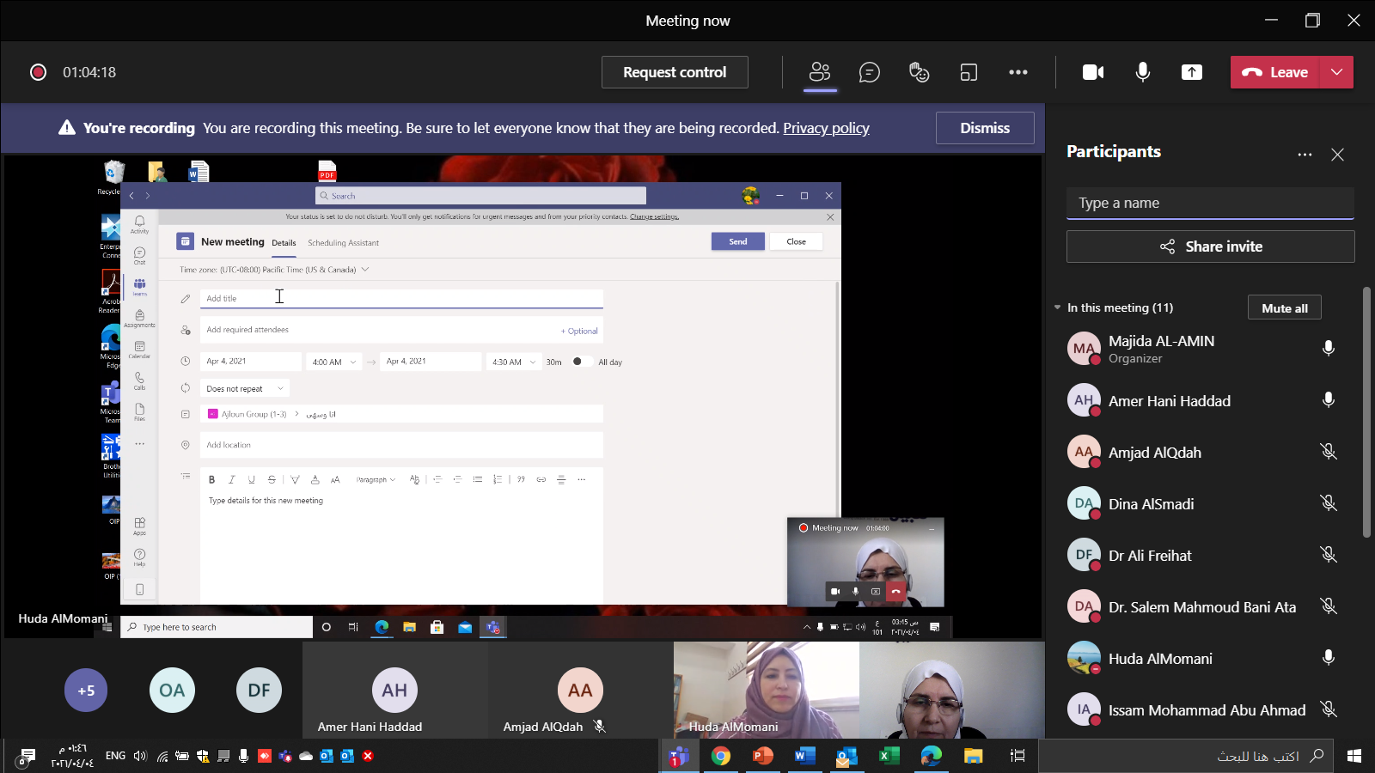Open the Privacy policy link

pos(826,128)
